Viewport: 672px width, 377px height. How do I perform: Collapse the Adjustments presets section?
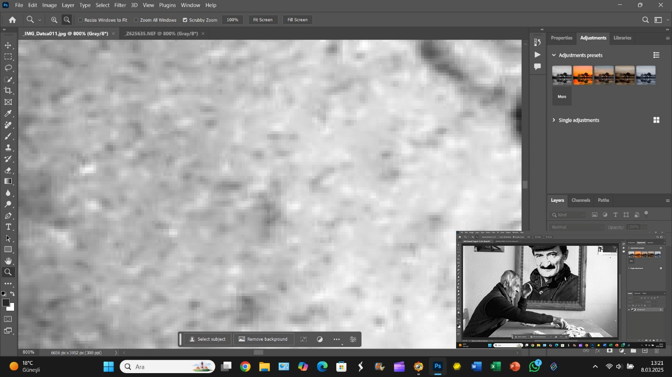click(x=554, y=55)
